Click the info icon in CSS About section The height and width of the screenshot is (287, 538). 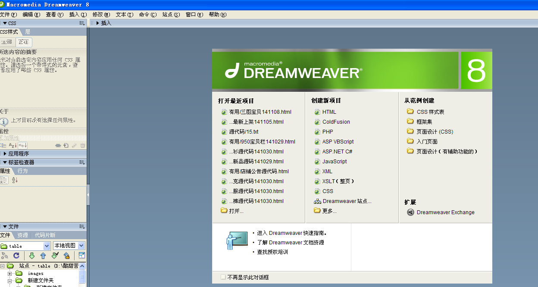4,122
